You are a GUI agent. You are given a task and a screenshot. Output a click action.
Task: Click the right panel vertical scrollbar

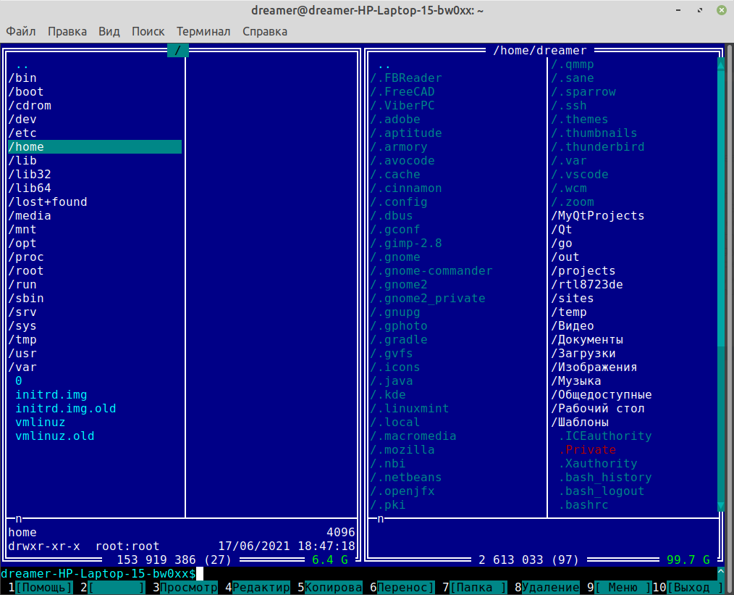coord(721,284)
